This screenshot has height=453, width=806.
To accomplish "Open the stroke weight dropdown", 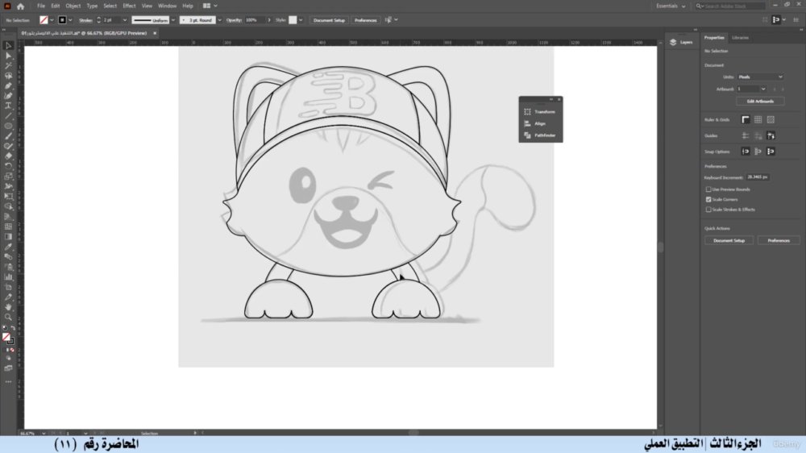I will tap(125, 20).
